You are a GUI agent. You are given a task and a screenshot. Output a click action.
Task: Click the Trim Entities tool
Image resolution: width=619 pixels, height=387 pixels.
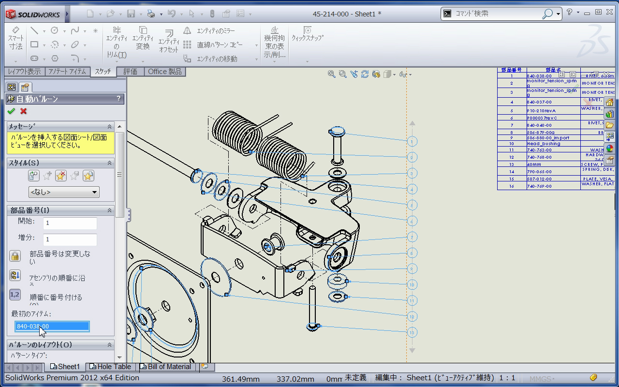(117, 42)
